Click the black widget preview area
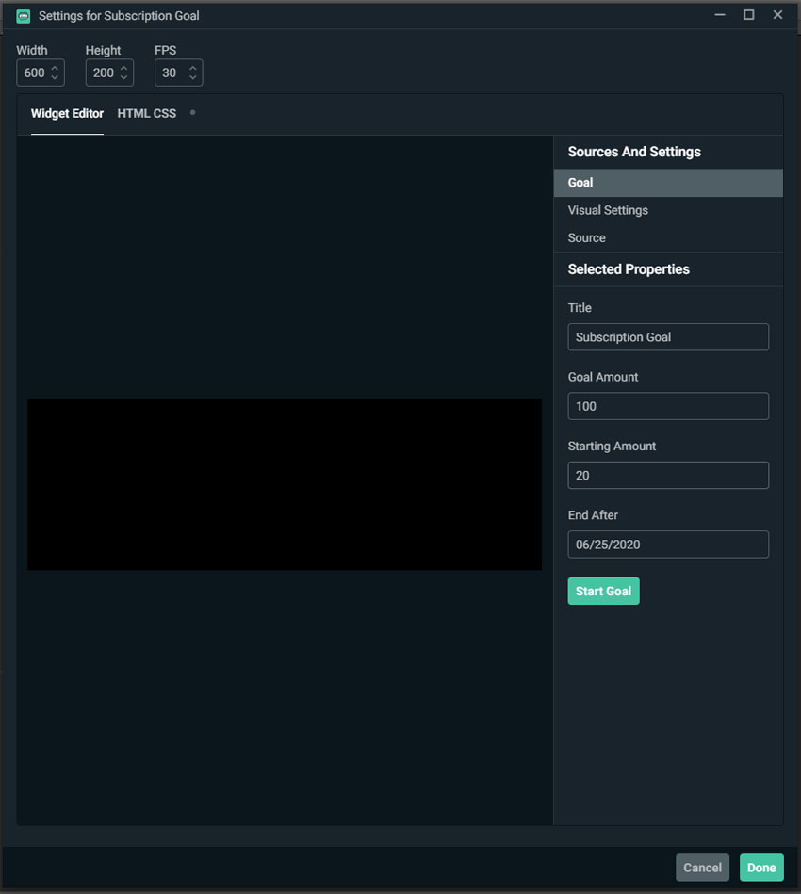The width and height of the screenshot is (801, 894). pyautogui.click(x=285, y=484)
